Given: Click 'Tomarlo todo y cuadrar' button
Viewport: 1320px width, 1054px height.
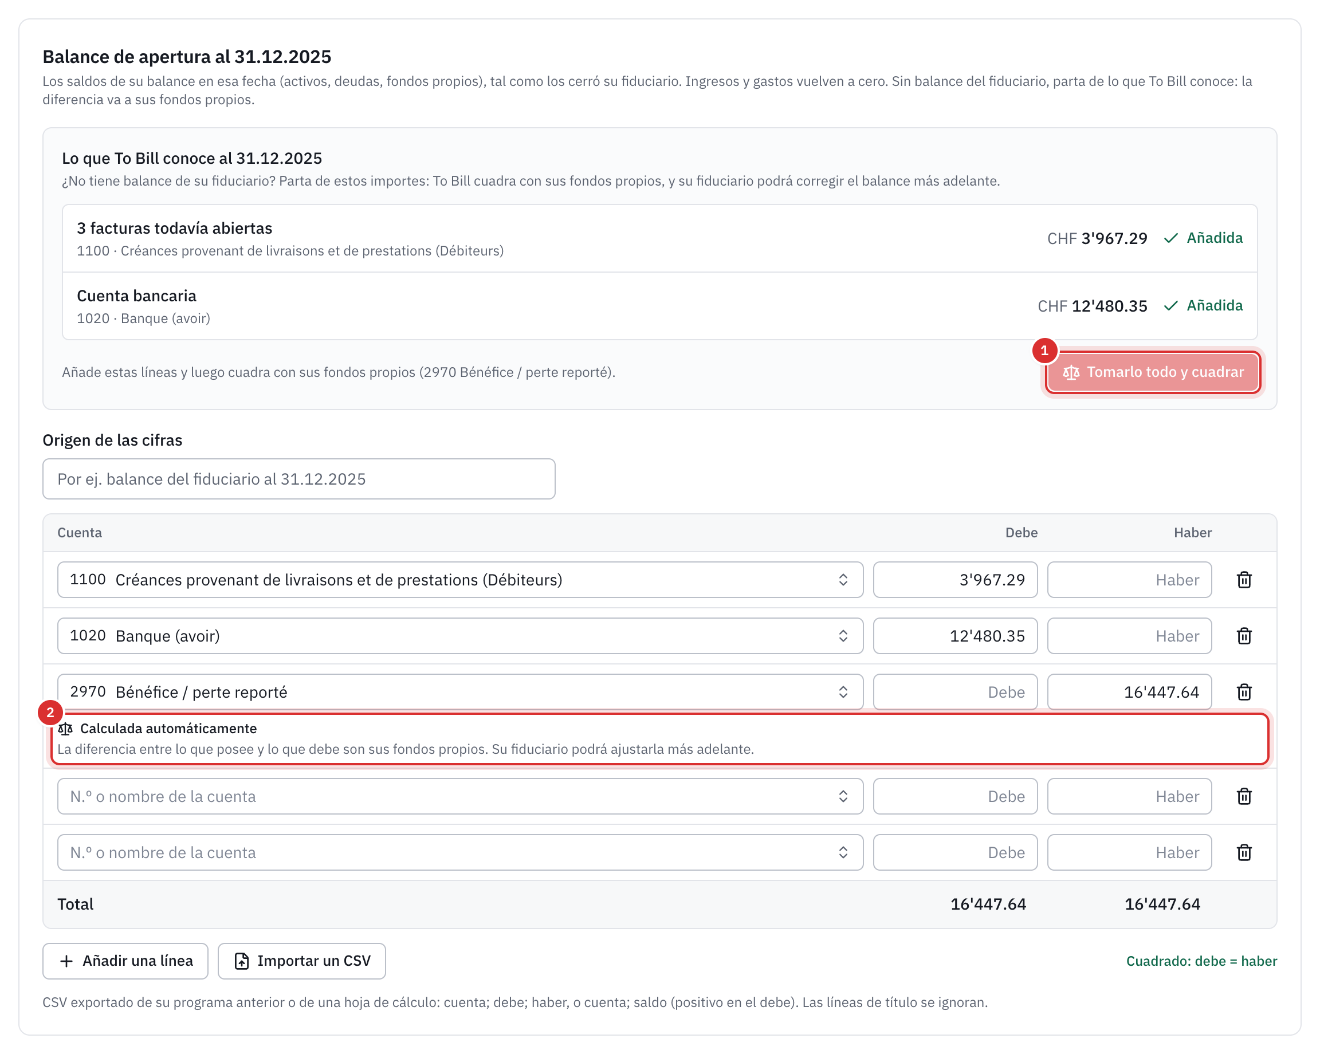Looking at the screenshot, I should [1152, 372].
